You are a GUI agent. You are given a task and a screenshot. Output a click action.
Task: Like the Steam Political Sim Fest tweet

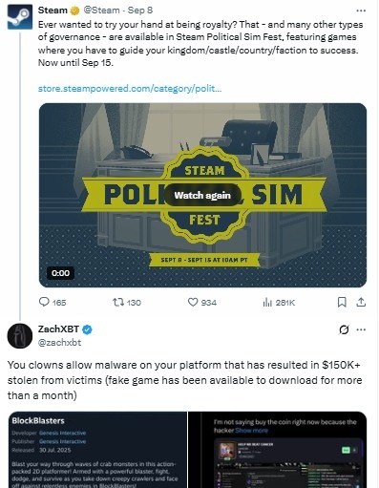(193, 302)
